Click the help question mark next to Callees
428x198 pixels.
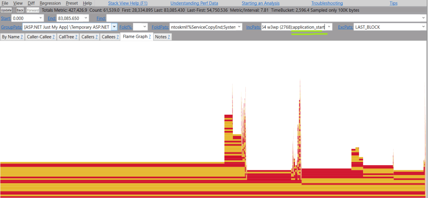[117, 37]
